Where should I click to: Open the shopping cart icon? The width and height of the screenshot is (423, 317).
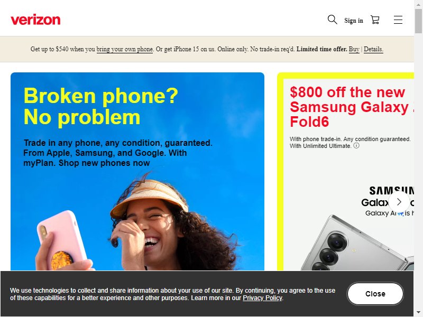tap(375, 20)
